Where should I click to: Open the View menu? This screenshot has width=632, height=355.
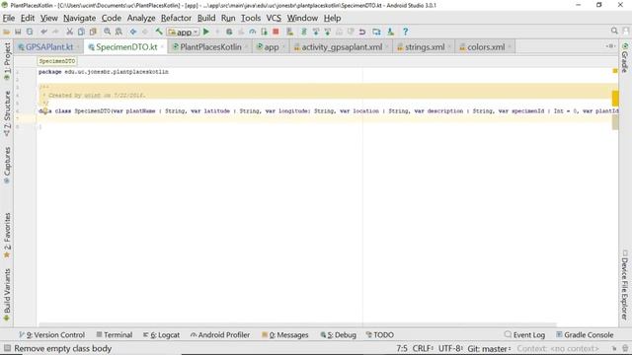tap(48, 18)
